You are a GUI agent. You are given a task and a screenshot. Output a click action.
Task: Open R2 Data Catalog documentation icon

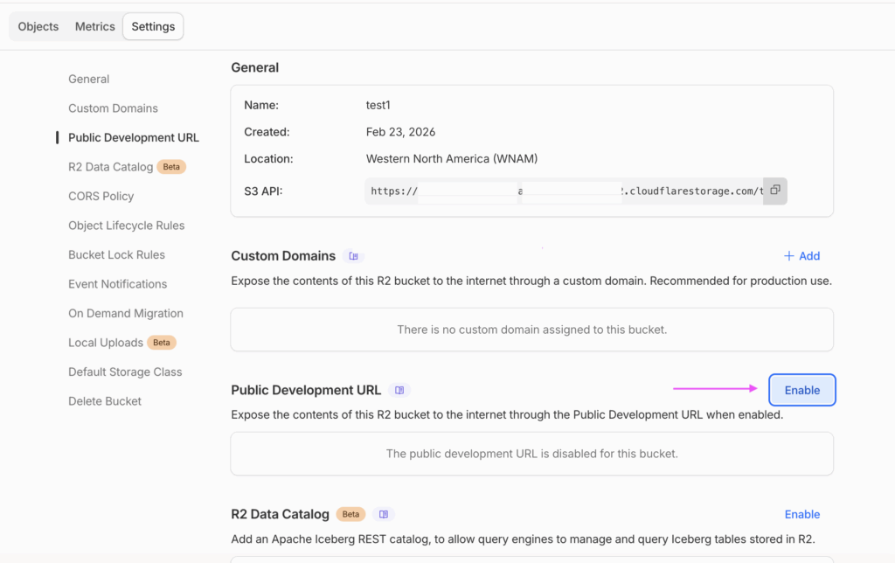click(x=383, y=514)
